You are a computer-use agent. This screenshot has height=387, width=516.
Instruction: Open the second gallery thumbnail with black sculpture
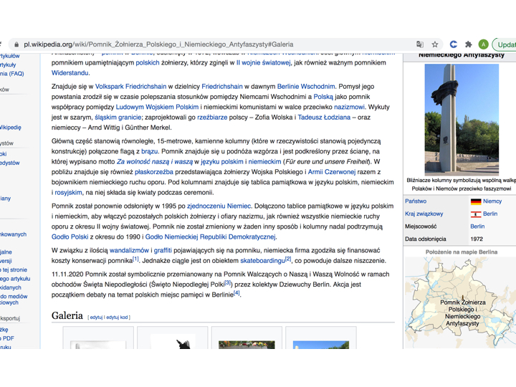click(x=173, y=341)
